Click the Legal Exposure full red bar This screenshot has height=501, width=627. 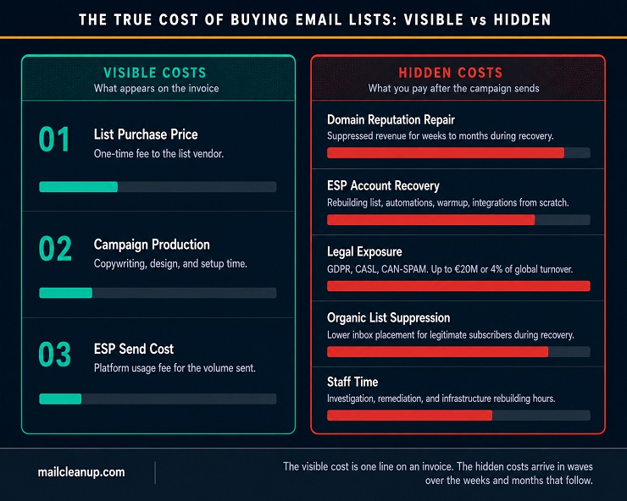click(458, 286)
